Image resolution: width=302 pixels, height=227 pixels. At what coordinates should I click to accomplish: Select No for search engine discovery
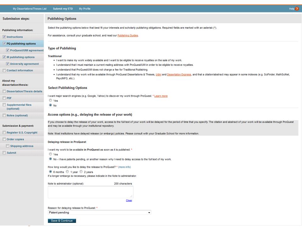pyautogui.click(x=50, y=105)
